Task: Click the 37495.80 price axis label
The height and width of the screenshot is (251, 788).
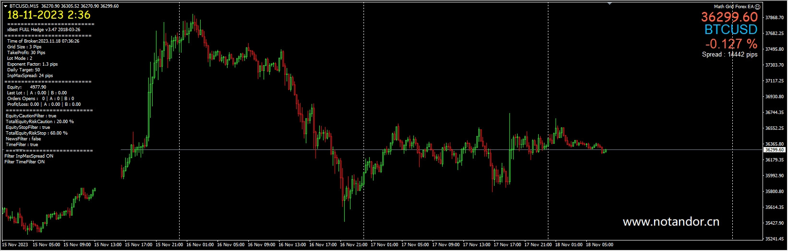Action: coord(774,49)
